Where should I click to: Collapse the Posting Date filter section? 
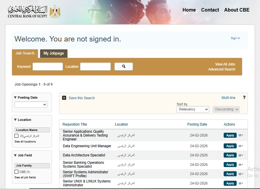(15, 97)
